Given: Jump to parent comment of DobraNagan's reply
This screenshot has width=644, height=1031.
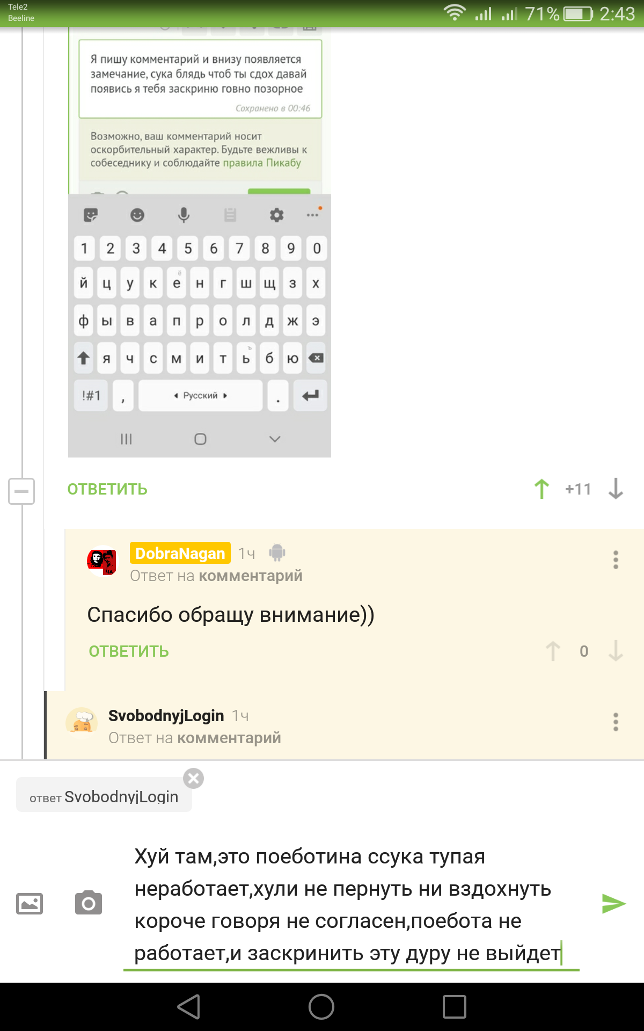Looking at the screenshot, I should tap(250, 576).
